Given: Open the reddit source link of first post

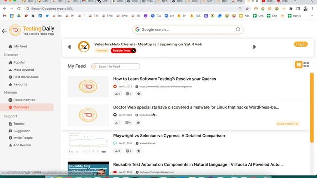Looking at the screenshot, I should click(165, 87).
